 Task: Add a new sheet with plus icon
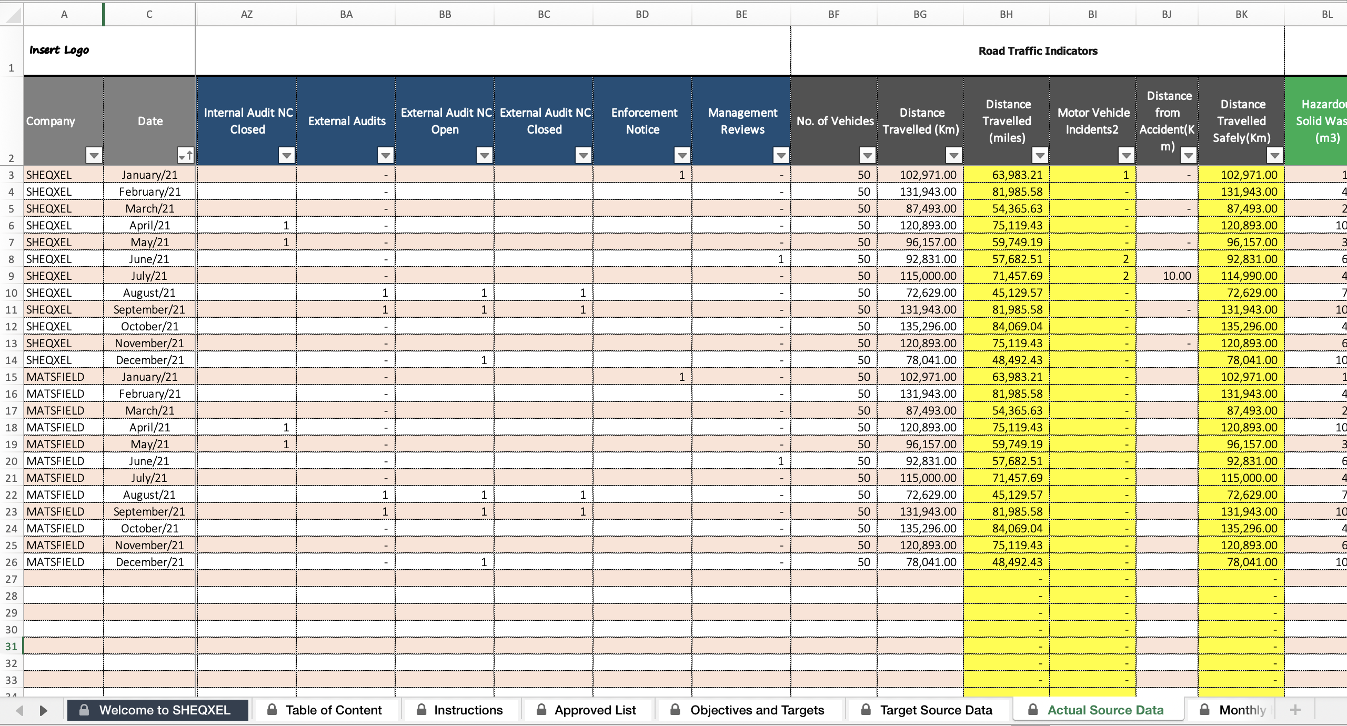[x=1295, y=710]
